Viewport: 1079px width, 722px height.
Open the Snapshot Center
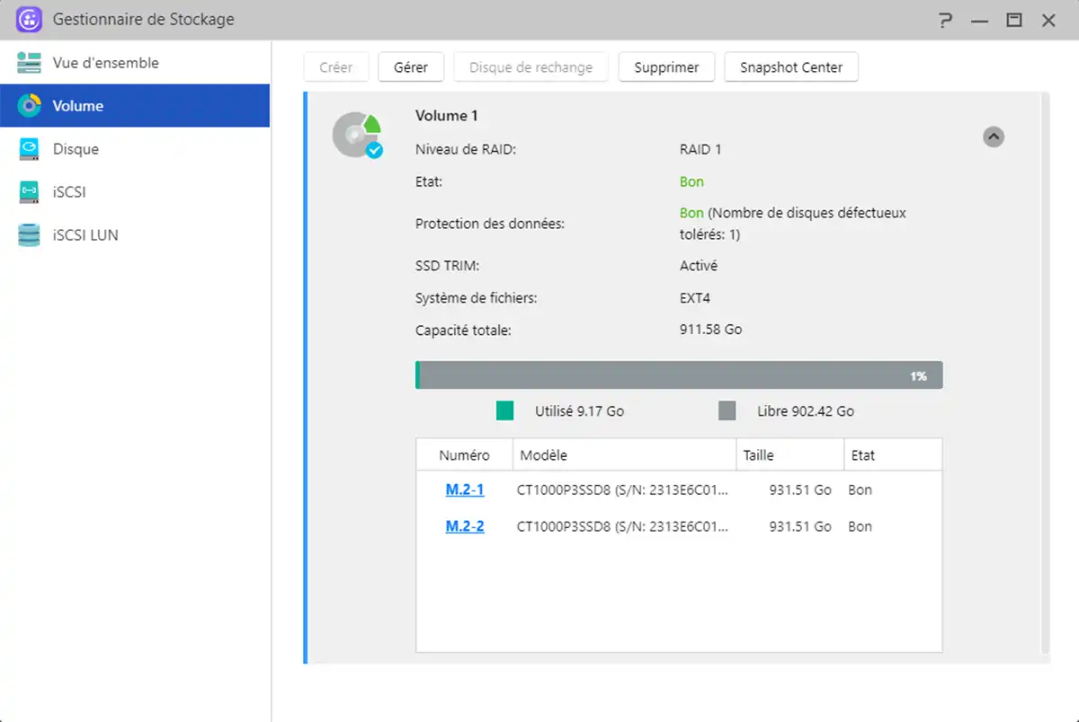790,66
